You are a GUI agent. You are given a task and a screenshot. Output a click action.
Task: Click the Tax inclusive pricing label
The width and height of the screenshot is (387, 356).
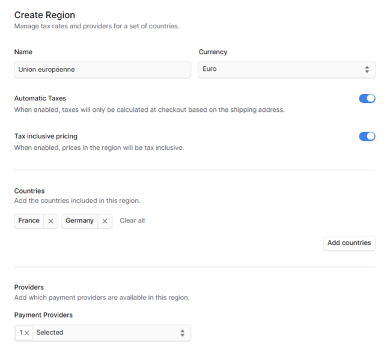[x=46, y=137]
